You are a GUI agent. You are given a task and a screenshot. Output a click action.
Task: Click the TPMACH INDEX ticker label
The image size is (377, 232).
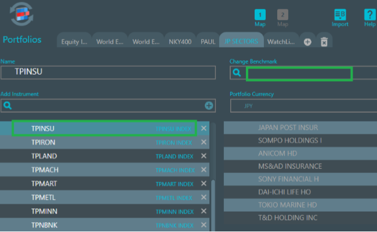pyautogui.click(x=175, y=170)
